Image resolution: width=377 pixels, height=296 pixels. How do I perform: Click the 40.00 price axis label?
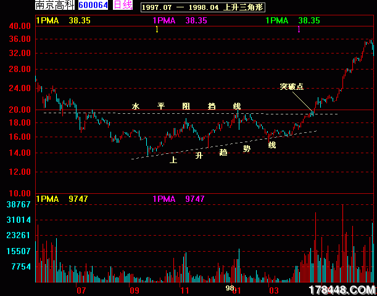pos(20,26)
